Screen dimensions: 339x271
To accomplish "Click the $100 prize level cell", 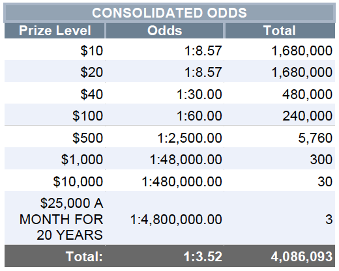I will [55, 115].
